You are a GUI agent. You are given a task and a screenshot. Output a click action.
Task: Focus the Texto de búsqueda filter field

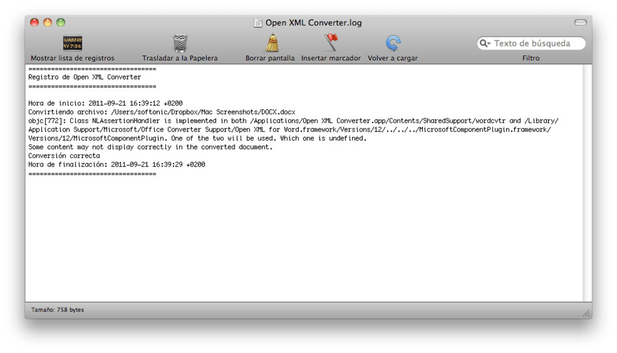pyautogui.click(x=531, y=43)
